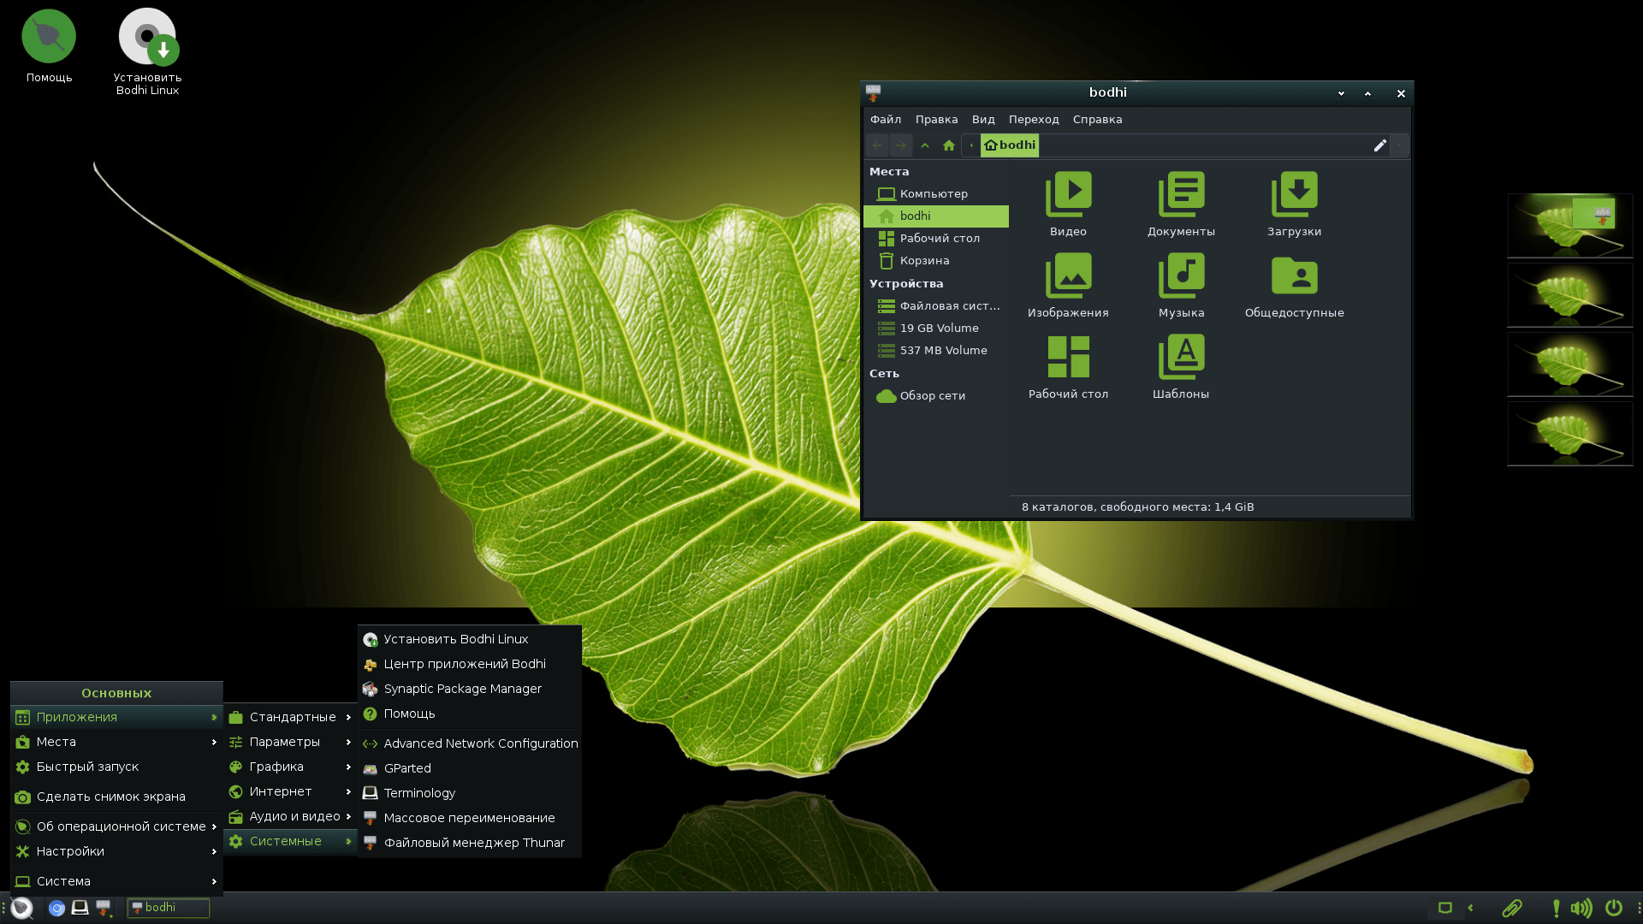The height and width of the screenshot is (924, 1643).
Task: Click the power button icon in tray
Action: [x=1614, y=908]
